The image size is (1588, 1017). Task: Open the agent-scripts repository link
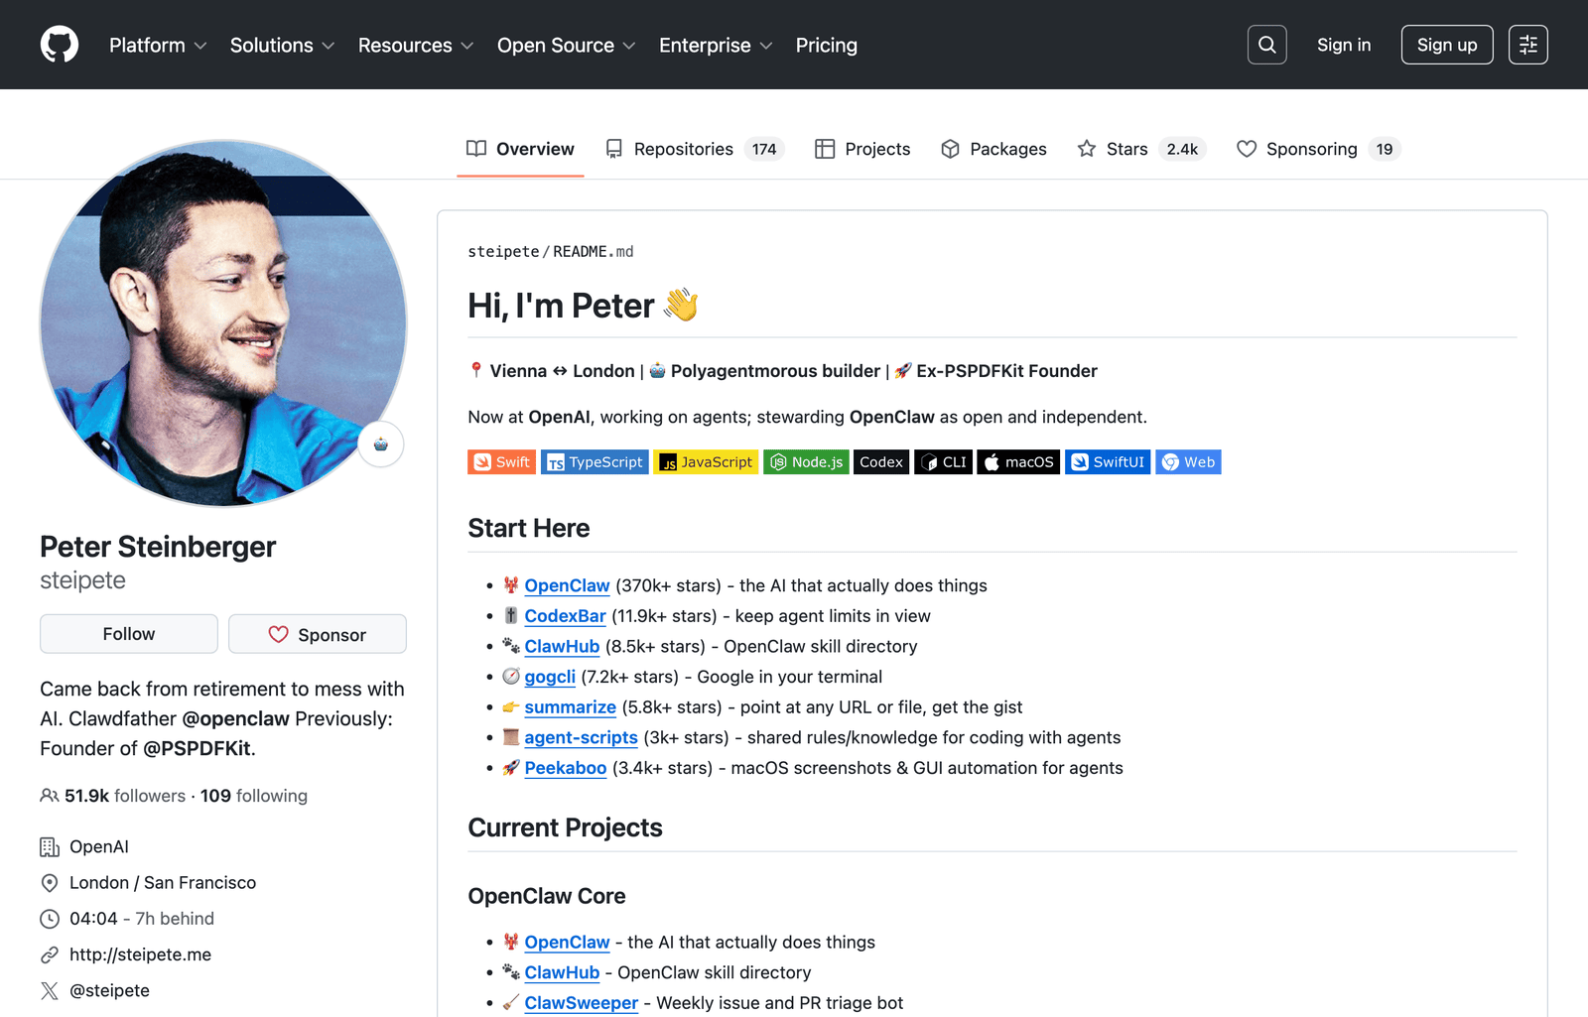pos(581,737)
